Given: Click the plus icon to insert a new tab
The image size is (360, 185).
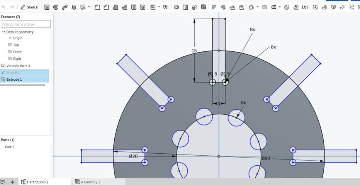Looking at the screenshot, I should pos(12,182).
